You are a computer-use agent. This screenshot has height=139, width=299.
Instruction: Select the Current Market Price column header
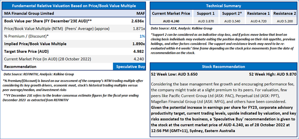(171, 14)
